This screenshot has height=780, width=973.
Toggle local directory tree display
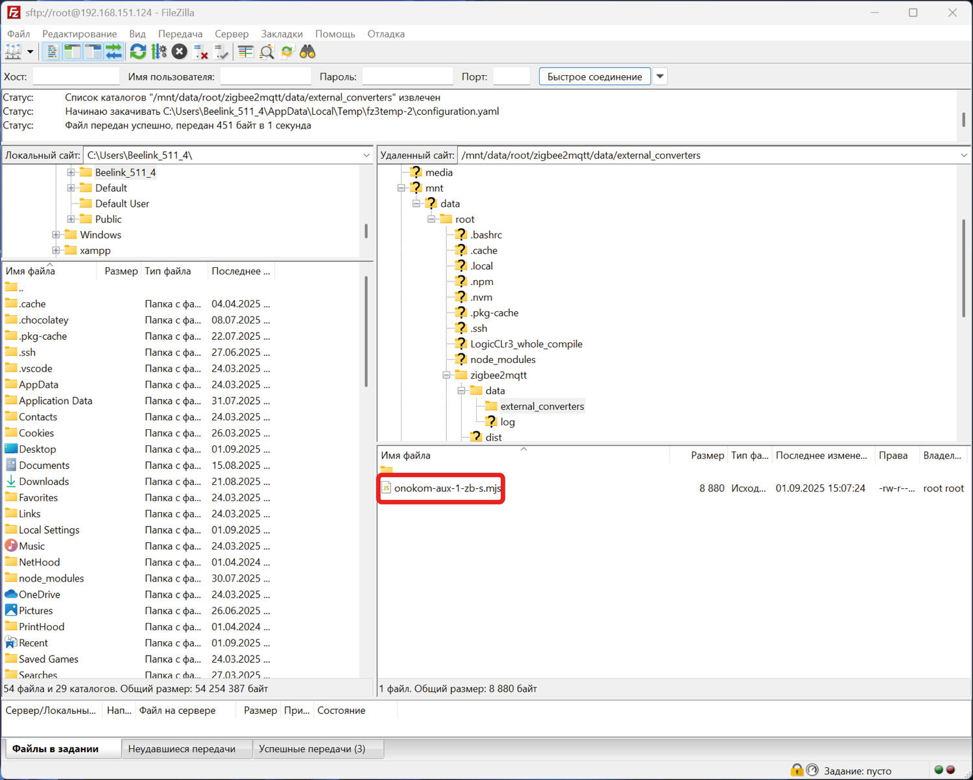(x=73, y=52)
